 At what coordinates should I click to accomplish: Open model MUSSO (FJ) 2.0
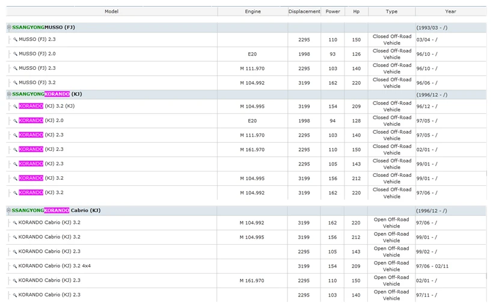(37, 54)
